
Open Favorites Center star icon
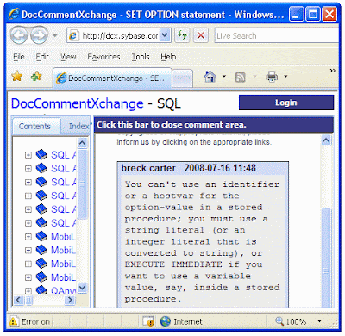17,77
